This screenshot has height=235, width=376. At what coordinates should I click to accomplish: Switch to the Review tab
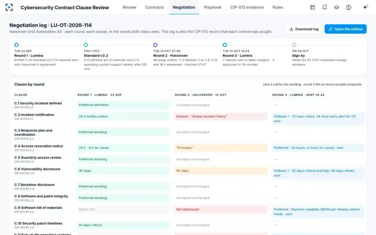coord(129,7)
